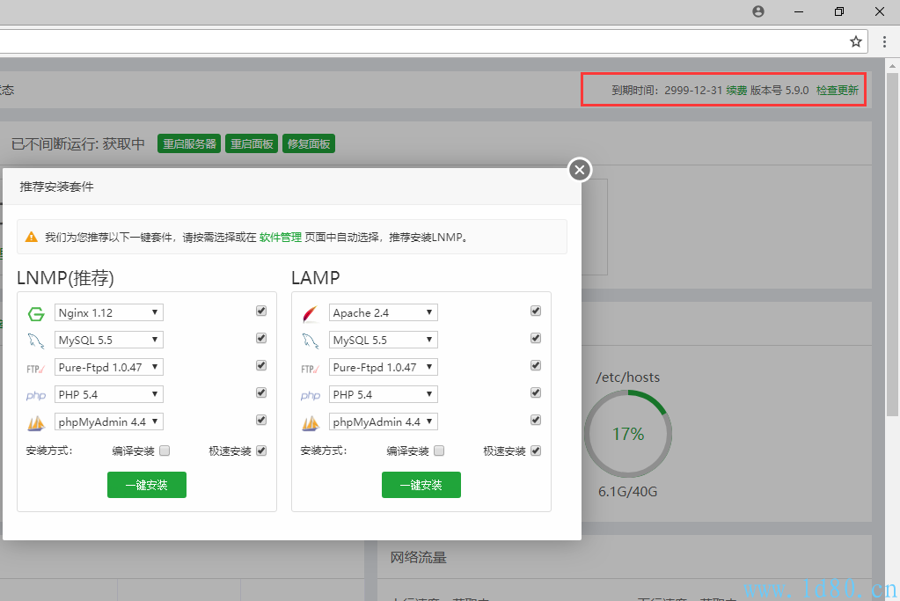
Task: Click the 检查更新 link
Action: pyautogui.click(x=838, y=90)
